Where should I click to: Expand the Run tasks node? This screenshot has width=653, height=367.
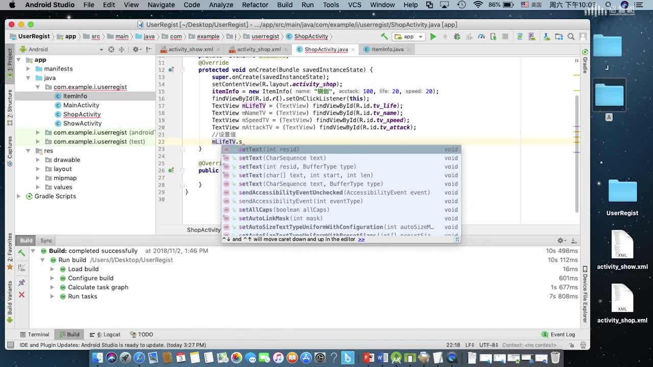click(x=52, y=296)
